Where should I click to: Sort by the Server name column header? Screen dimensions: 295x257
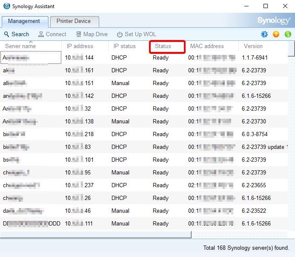click(31, 46)
